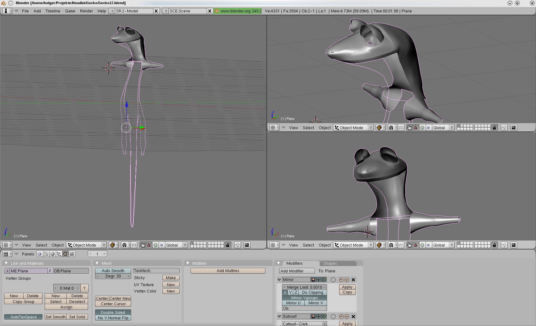Open the Object Mode dropdown in left viewport
Image resolution: width=536 pixels, height=326 pixels.
click(86, 245)
